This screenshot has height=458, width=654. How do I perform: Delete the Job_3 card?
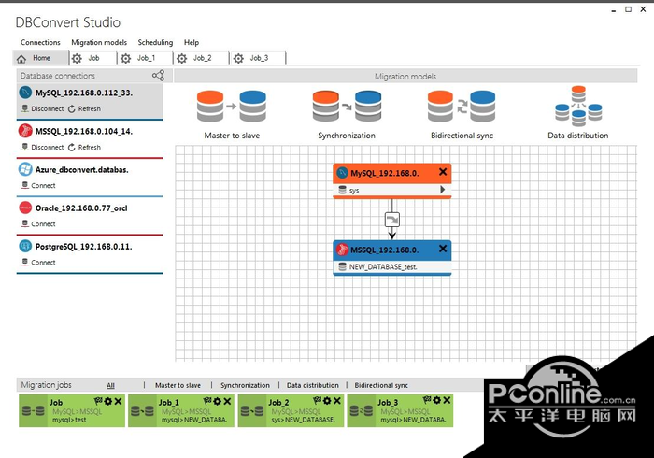tap(447, 400)
